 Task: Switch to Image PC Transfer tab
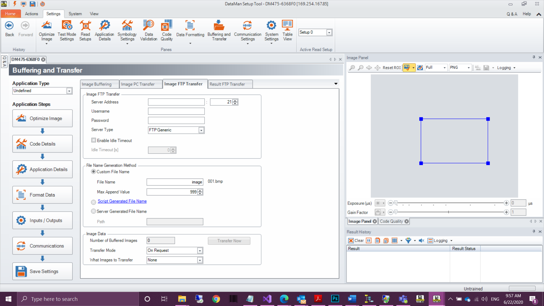(138, 84)
